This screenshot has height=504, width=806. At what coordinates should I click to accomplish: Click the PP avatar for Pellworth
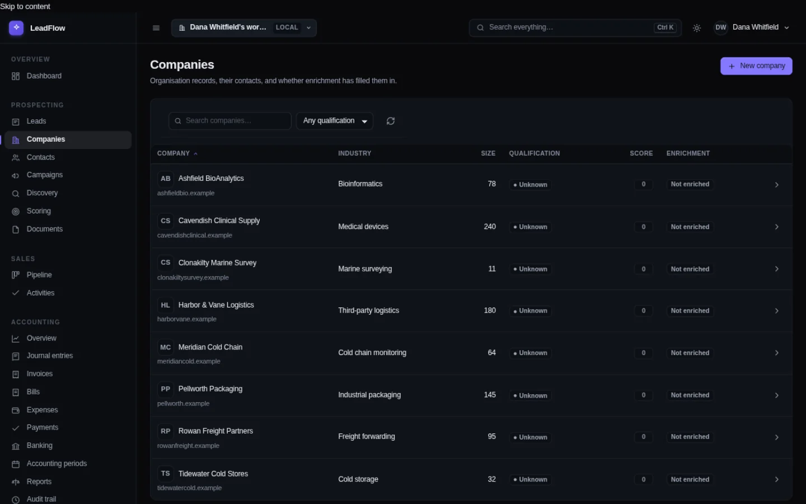[166, 389]
